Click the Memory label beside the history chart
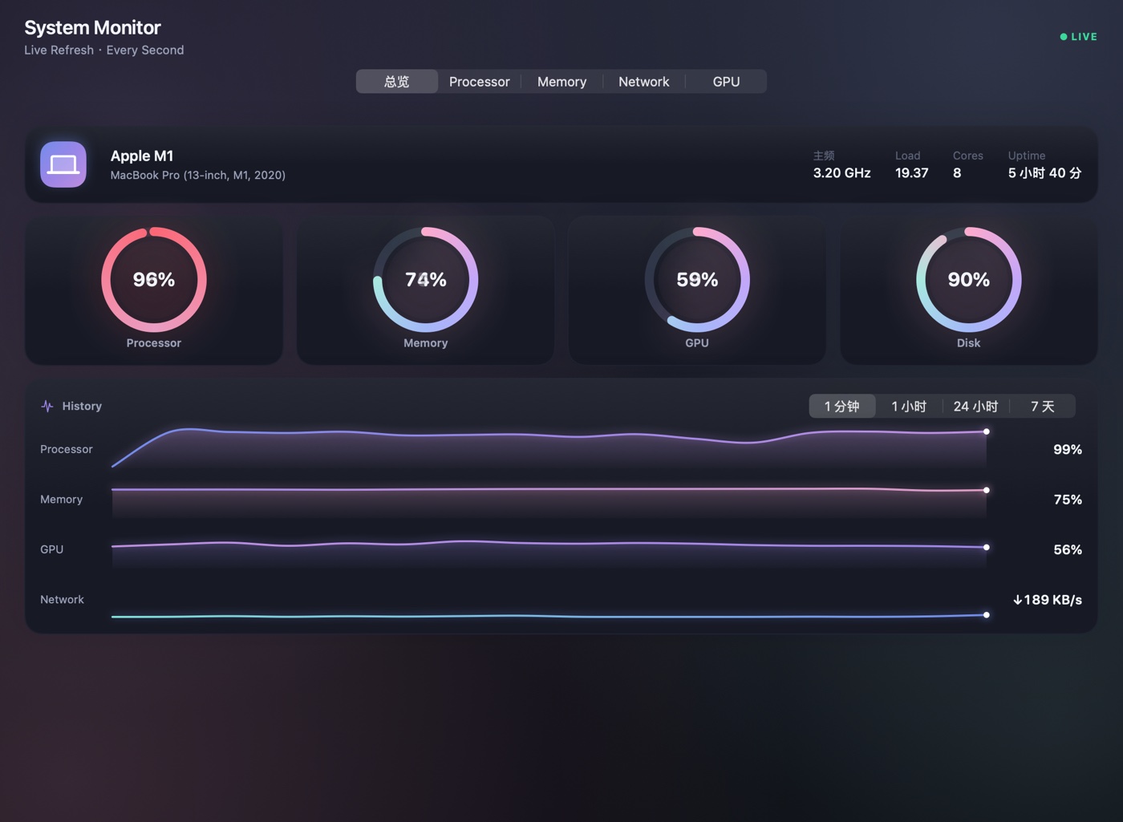Image resolution: width=1123 pixels, height=822 pixels. (62, 500)
